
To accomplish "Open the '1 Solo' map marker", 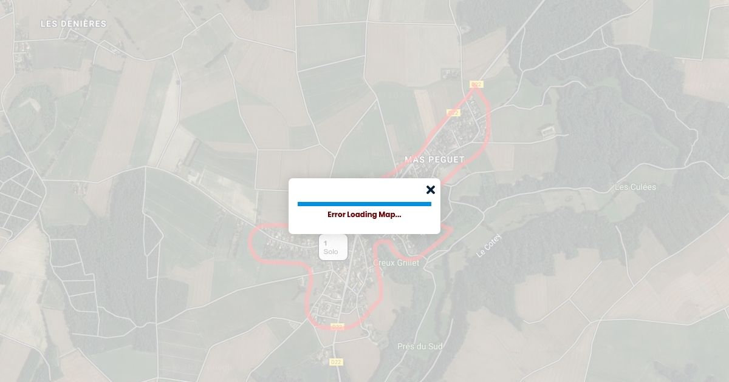I will click(333, 247).
